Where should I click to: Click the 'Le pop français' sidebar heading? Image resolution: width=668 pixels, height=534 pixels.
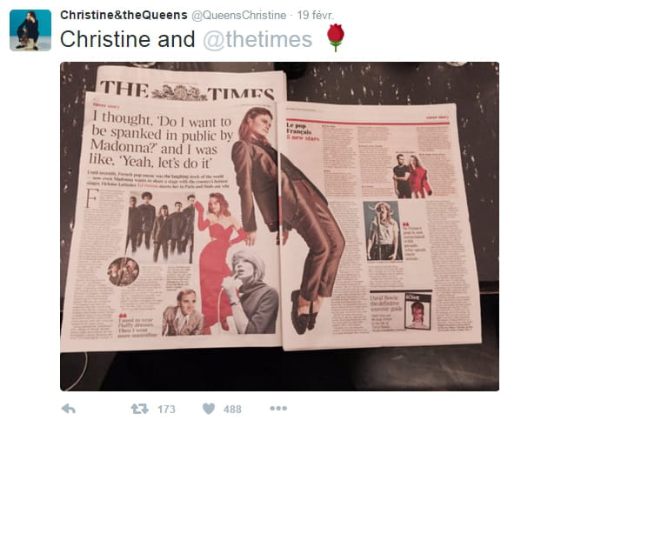point(302,131)
